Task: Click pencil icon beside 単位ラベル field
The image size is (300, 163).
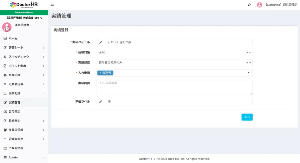Action: [x=101, y=102]
